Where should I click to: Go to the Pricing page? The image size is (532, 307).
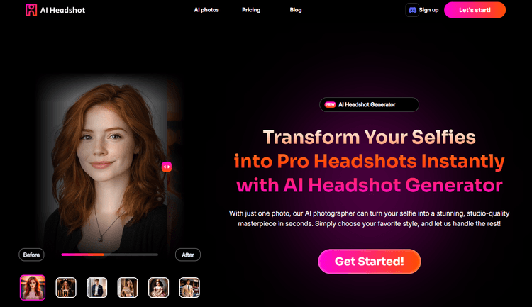[251, 10]
